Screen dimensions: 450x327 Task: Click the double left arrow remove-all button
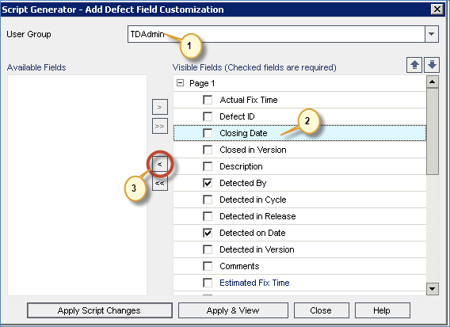tap(160, 183)
